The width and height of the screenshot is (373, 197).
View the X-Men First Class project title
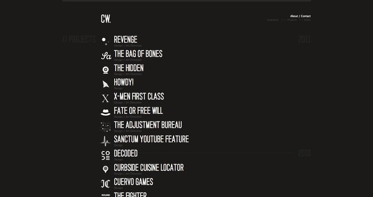139,97
